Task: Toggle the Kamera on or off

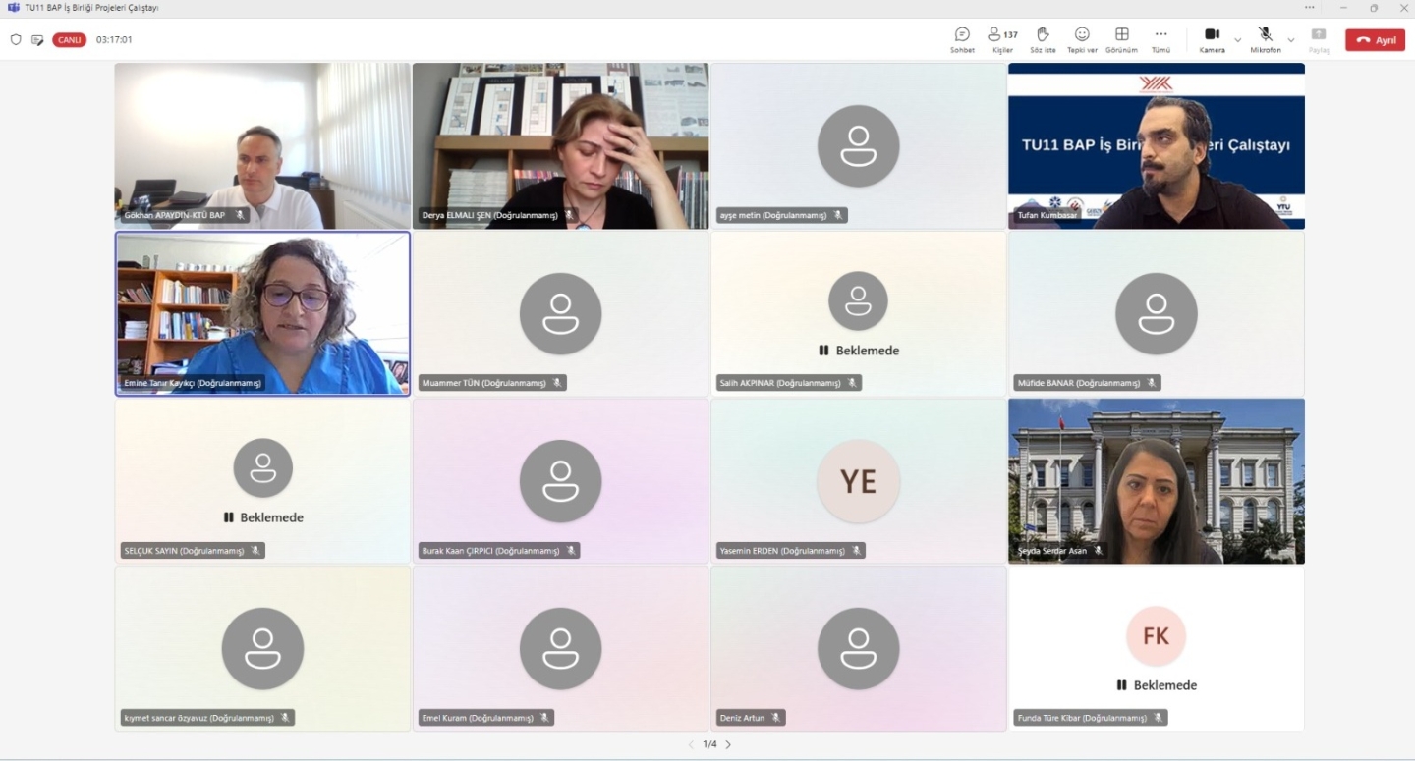Action: 1212,39
